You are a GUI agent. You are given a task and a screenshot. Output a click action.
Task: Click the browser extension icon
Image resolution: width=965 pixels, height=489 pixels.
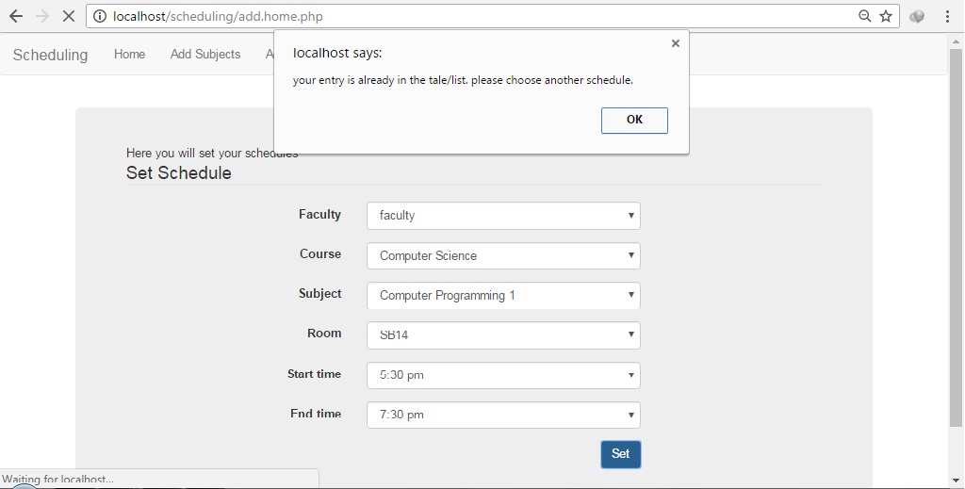(x=917, y=17)
